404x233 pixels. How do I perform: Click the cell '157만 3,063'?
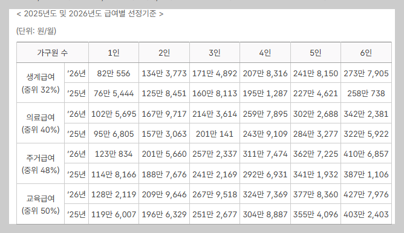[164, 134]
